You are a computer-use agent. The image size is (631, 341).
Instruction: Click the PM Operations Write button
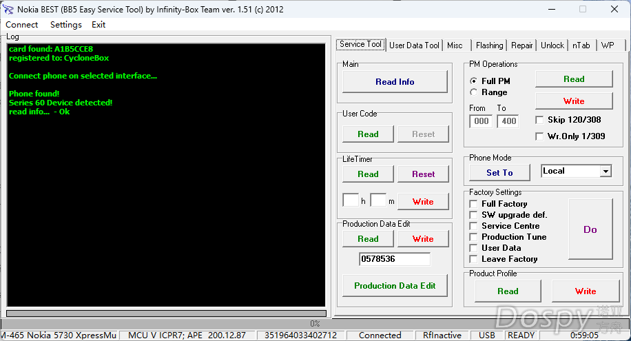click(x=574, y=101)
